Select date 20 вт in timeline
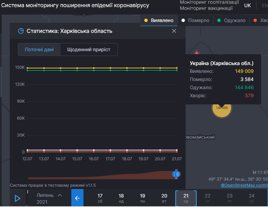268x207 pixels. tap(164, 198)
